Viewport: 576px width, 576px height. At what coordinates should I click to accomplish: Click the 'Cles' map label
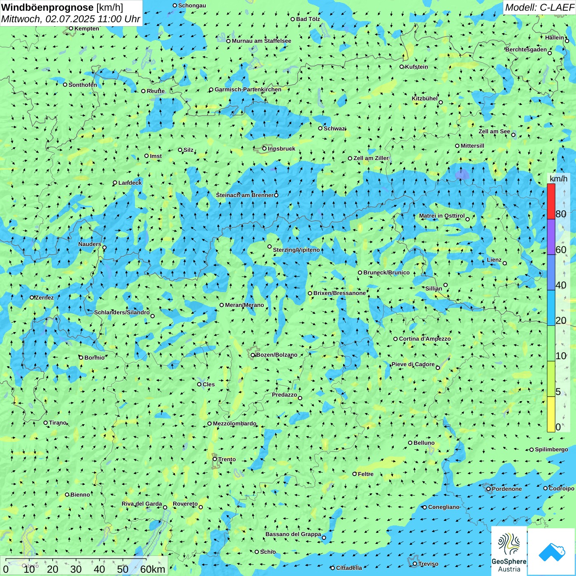pyautogui.click(x=209, y=384)
